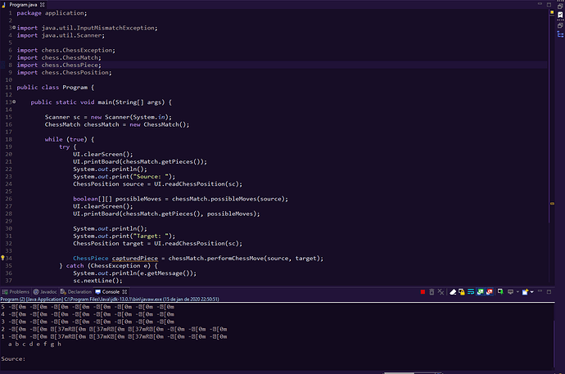
Task: Click the restore icon above the Outline icon
Action: pyautogui.click(x=560, y=26)
